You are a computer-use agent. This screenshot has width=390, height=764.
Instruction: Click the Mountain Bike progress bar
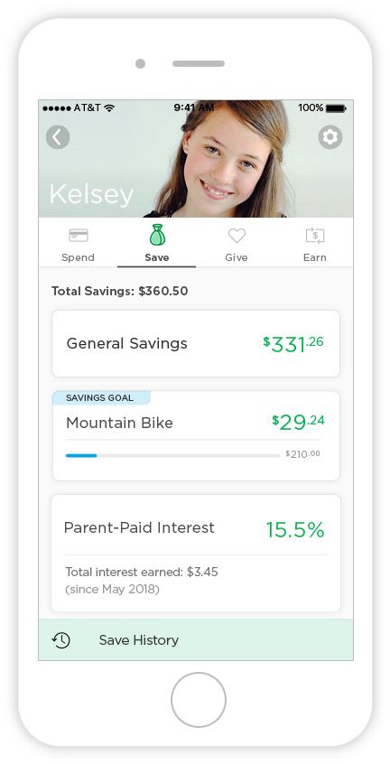click(x=172, y=455)
